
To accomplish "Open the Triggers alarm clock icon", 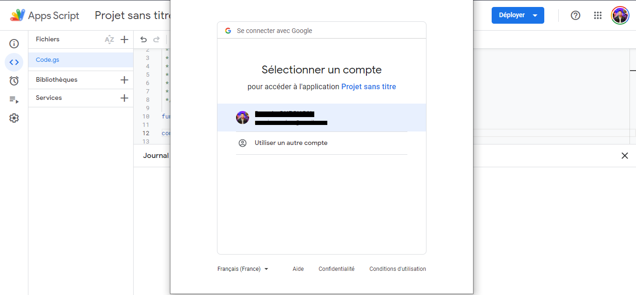I will tap(14, 81).
